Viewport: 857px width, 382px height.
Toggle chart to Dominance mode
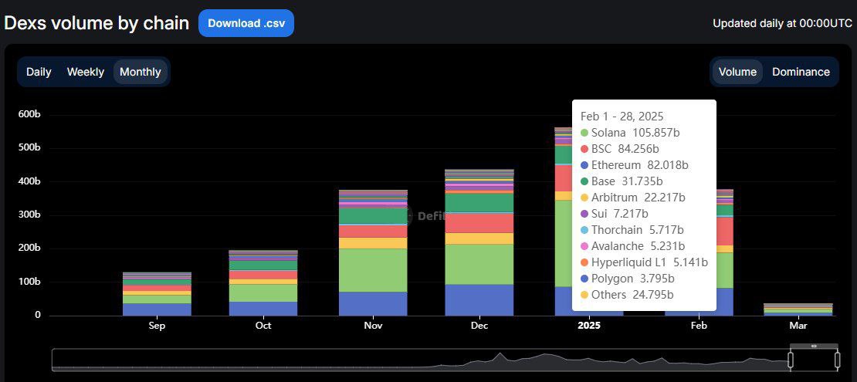(x=801, y=72)
